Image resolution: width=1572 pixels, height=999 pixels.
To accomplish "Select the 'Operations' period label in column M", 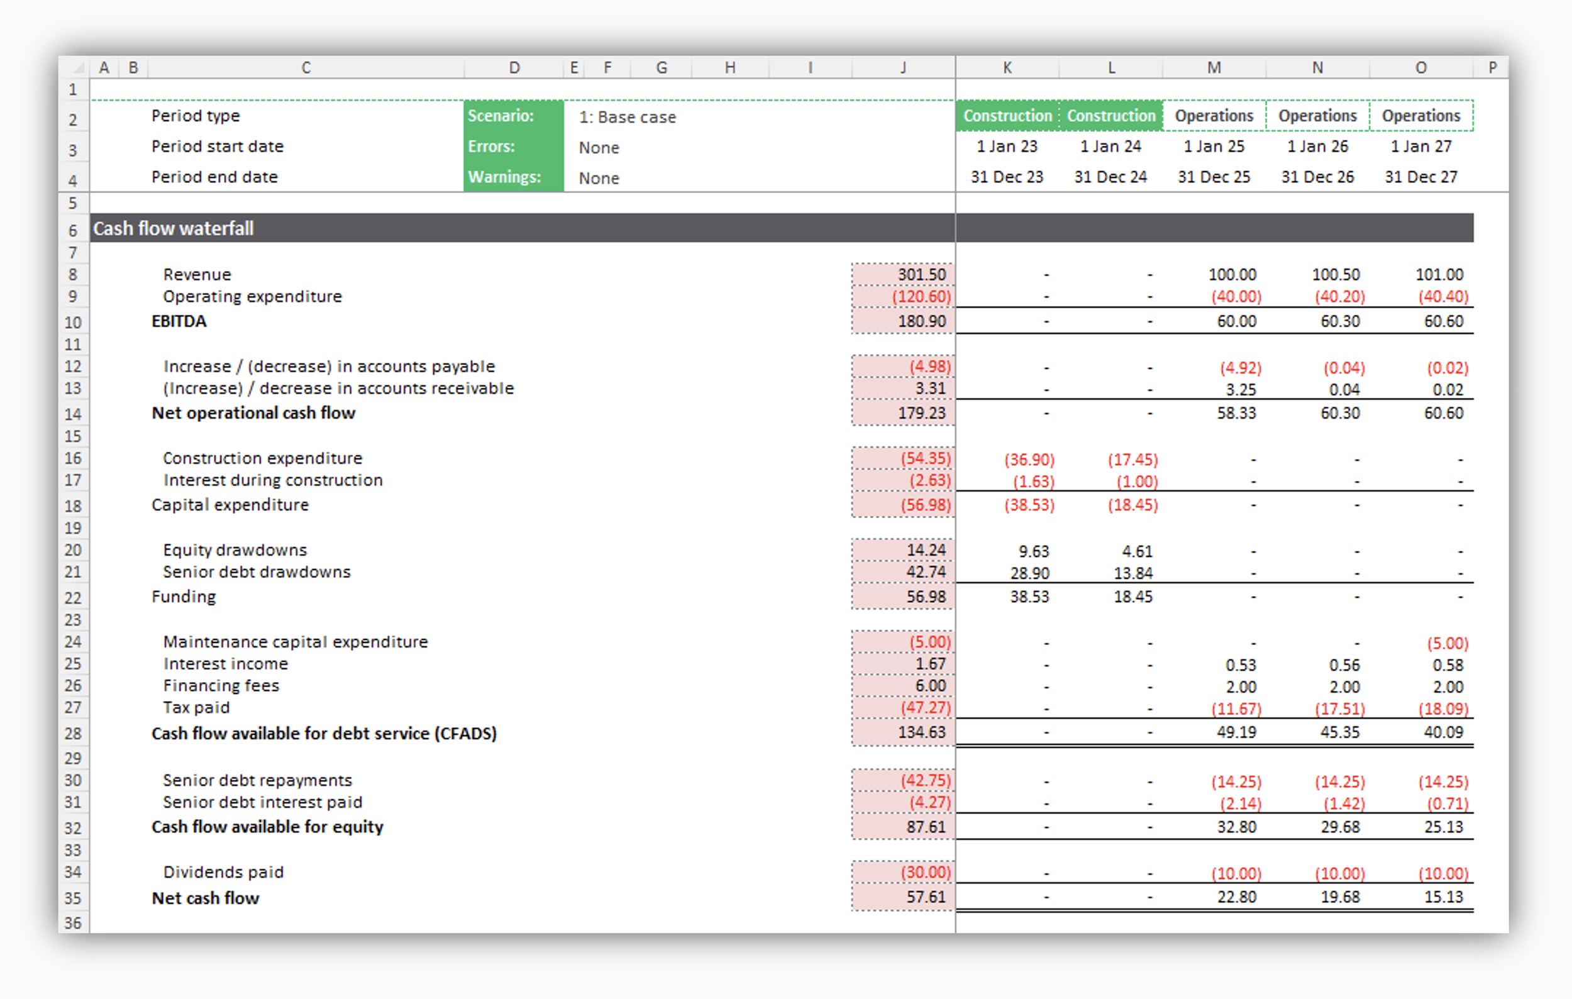I will (x=1214, y=116).
